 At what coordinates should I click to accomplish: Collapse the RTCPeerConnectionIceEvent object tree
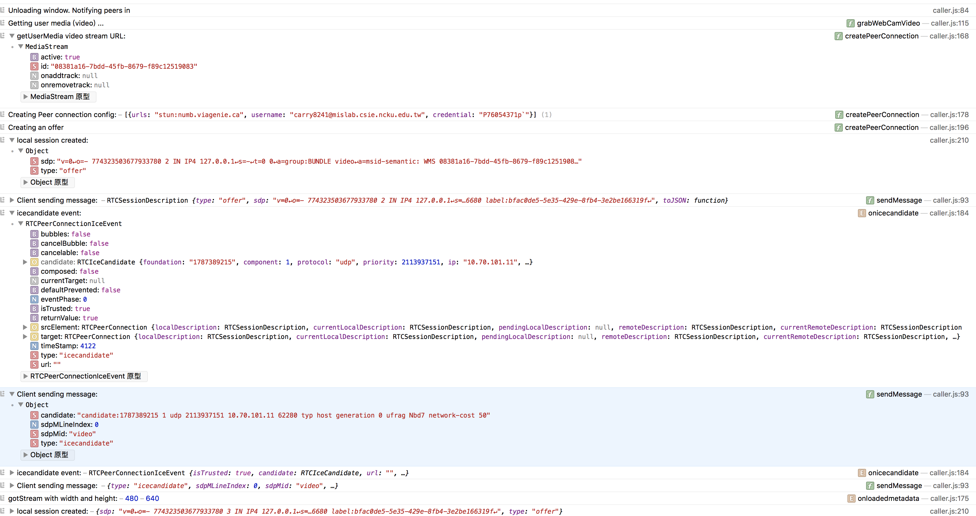21,224
